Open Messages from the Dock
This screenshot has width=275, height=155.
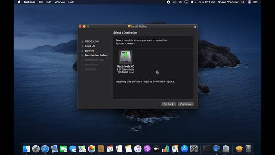(73, 149)
